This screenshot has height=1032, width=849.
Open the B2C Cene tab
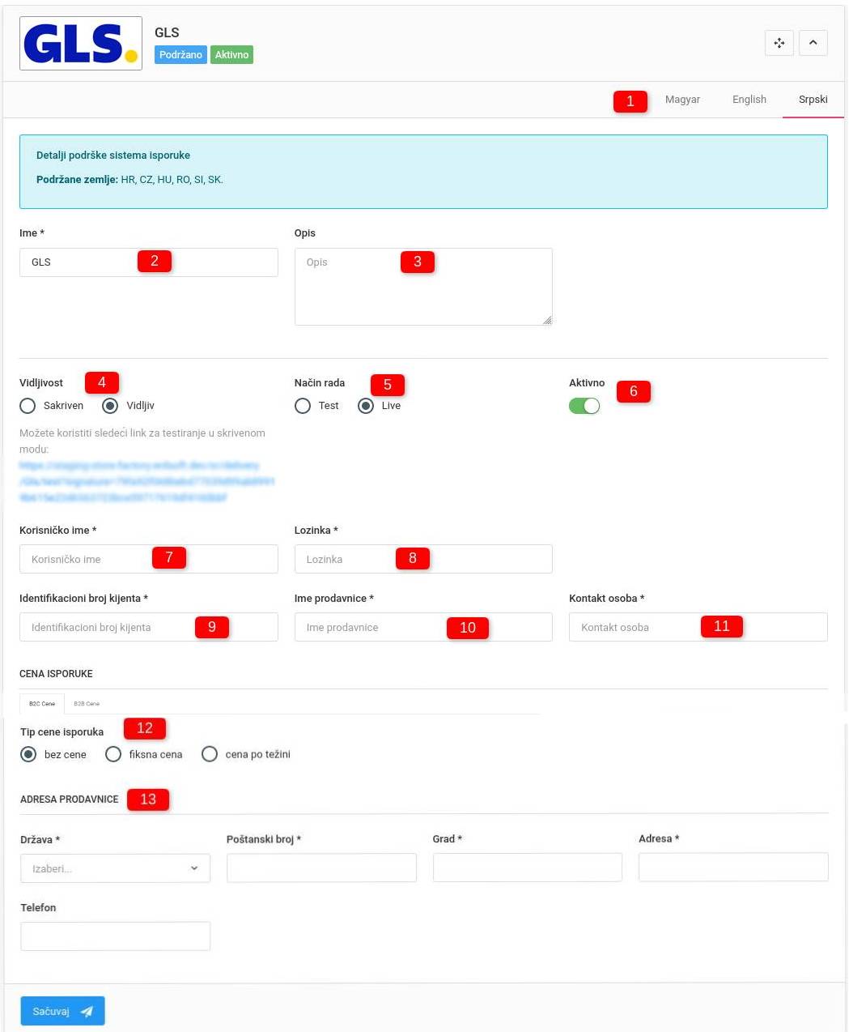click(x=42, y=703)
